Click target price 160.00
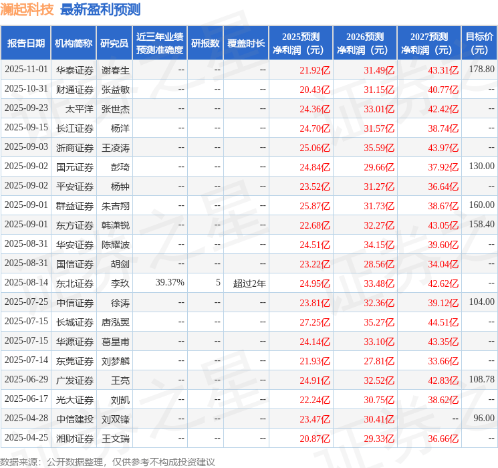Image resolution: width=498 pixels, height=468 pixels. tap(482, 205)
